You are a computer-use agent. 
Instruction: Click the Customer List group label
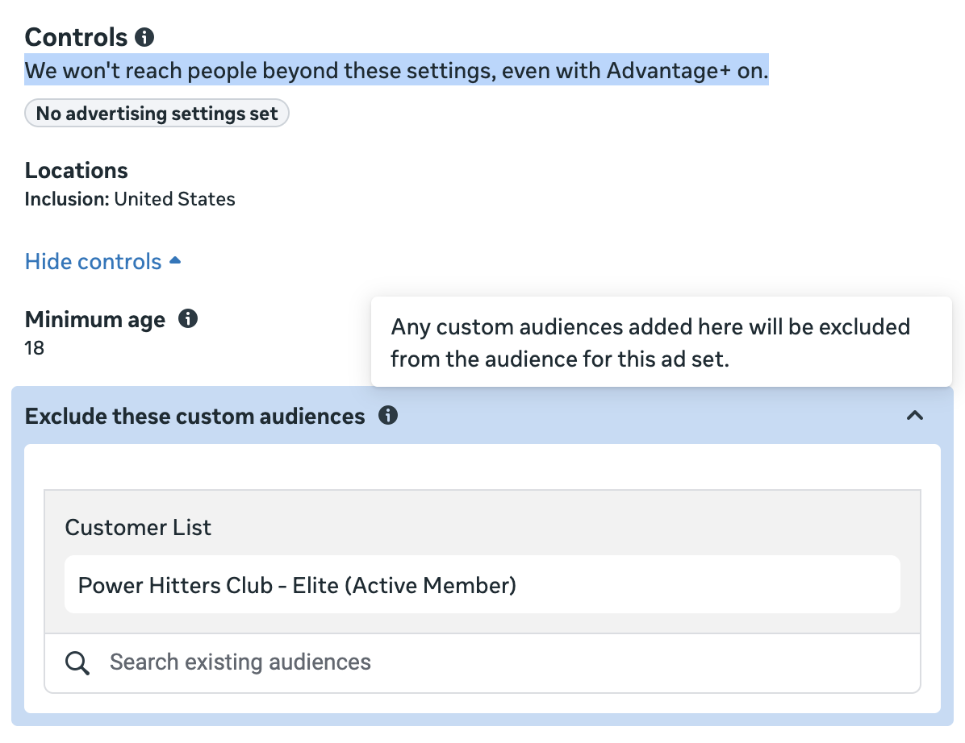(138, 528)
